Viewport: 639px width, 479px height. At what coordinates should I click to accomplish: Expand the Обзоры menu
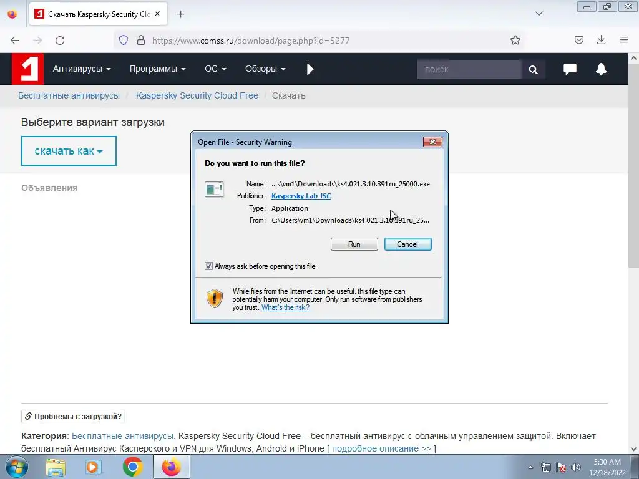point(265,69)
